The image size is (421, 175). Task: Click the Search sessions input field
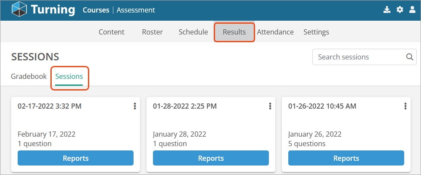coord(360,57)
